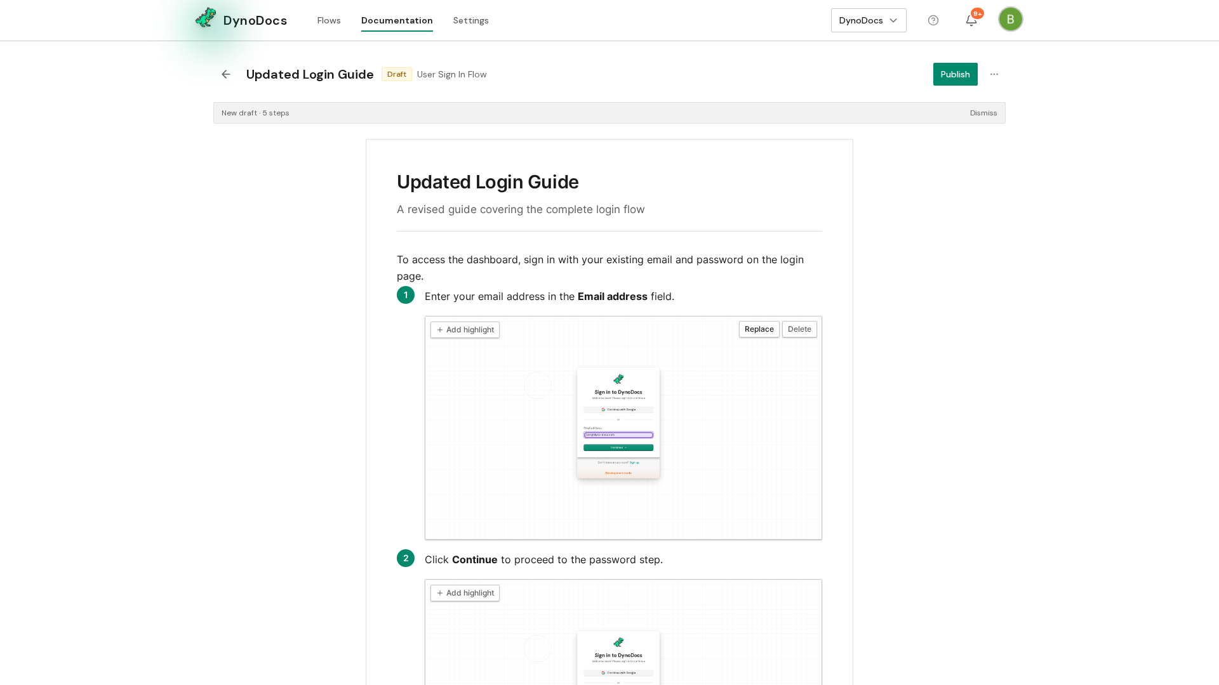Open the user avatar B menu
Screen dimensions: 1219x685
[1011, 19]
